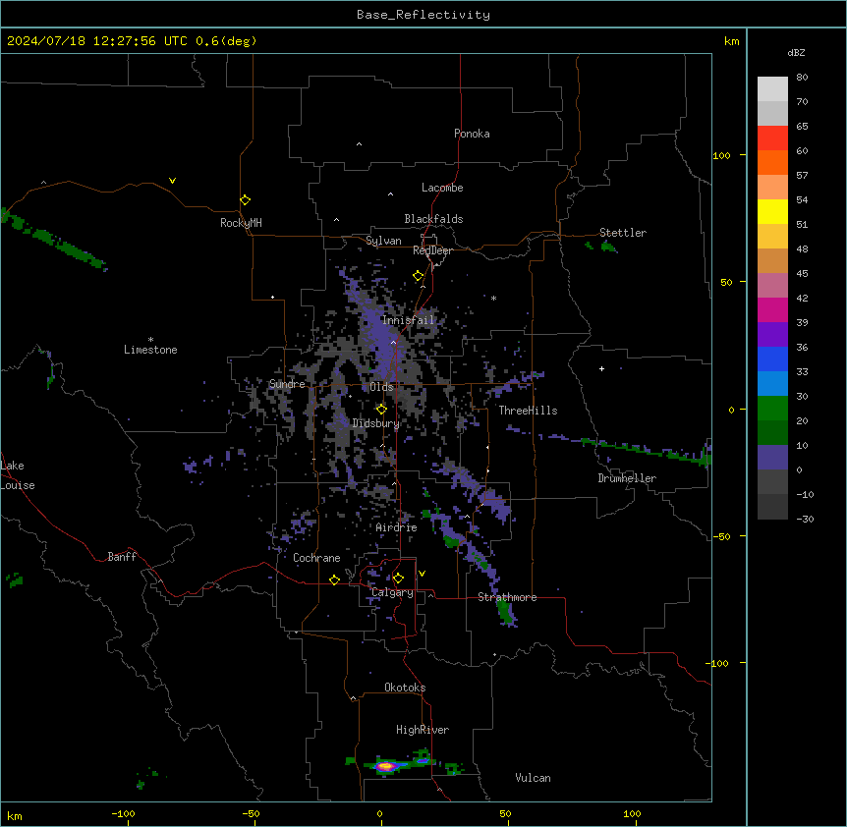The height and width of the screenshot is (827, 847).
Task: Select the Limestone label
Action: pyautogui.click(x=150, y=350)
